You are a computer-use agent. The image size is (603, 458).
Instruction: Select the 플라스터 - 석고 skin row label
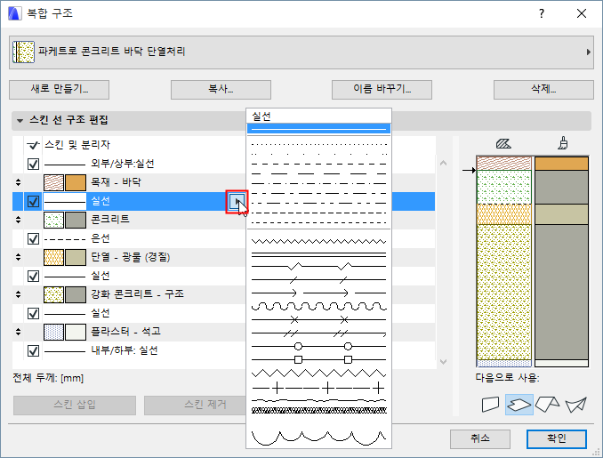[125, 332]
